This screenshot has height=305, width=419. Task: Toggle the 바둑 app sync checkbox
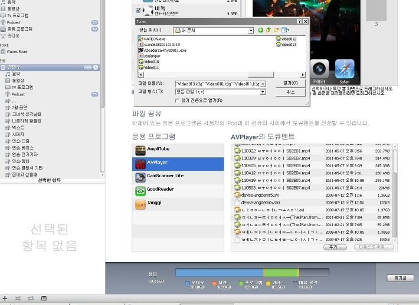pyautogui.click(x=138, y=11)
